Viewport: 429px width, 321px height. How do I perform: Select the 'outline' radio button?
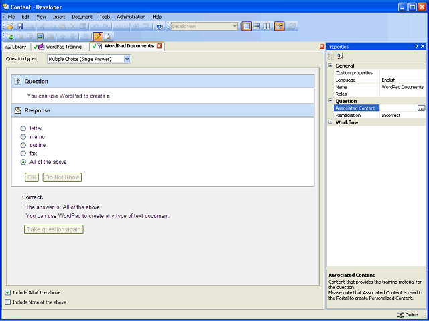click(x=23, y=145)
